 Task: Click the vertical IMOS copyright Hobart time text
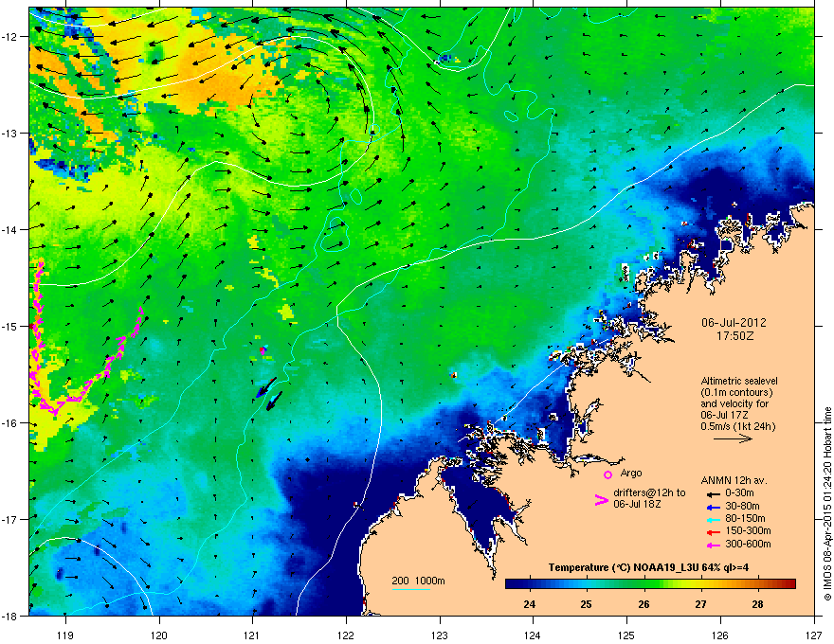[x=827, y=504]
